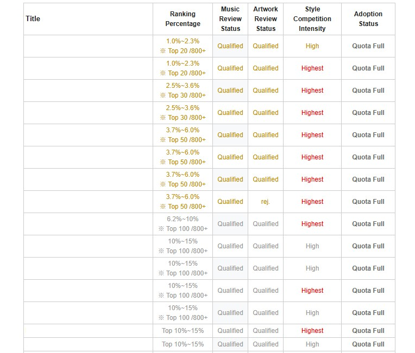This screenshot has width=415, height=353.
Task: Select the 'rej.' artwork review cell
Action: point(266,202)
